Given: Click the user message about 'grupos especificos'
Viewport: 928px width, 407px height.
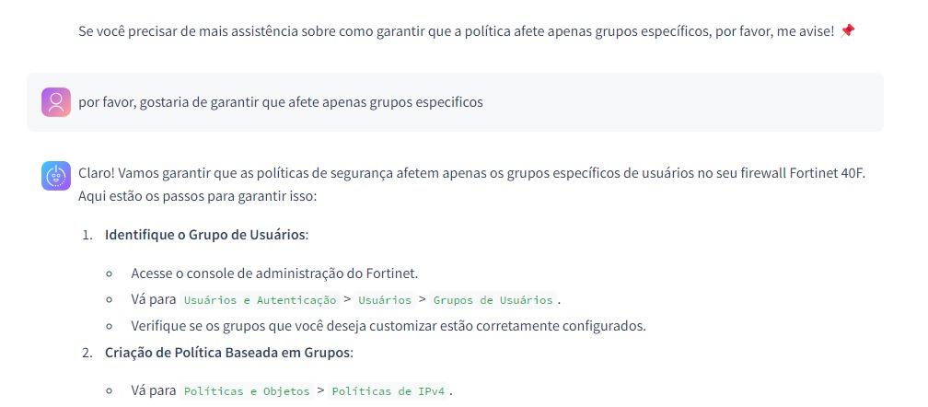Looking at the screenshot, I should point(281,102).
